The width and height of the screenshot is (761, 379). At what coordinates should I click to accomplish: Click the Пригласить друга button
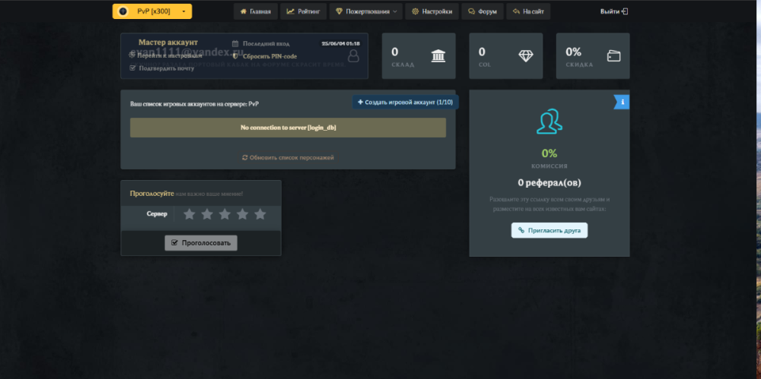(549, 230)
